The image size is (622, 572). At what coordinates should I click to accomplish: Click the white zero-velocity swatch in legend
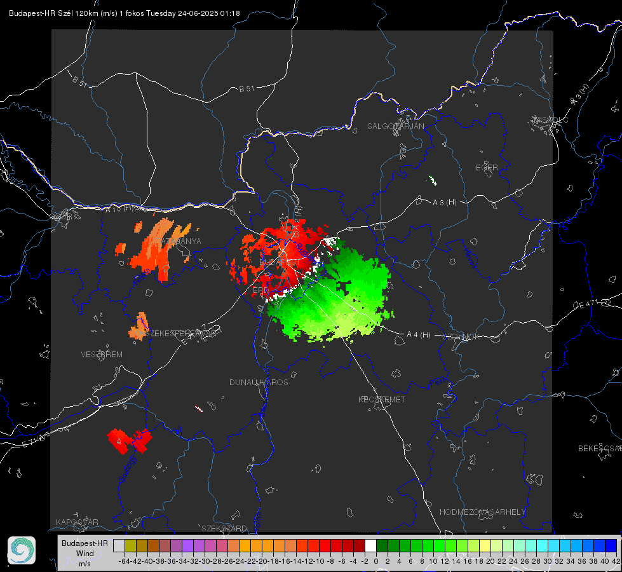point(370,546)
